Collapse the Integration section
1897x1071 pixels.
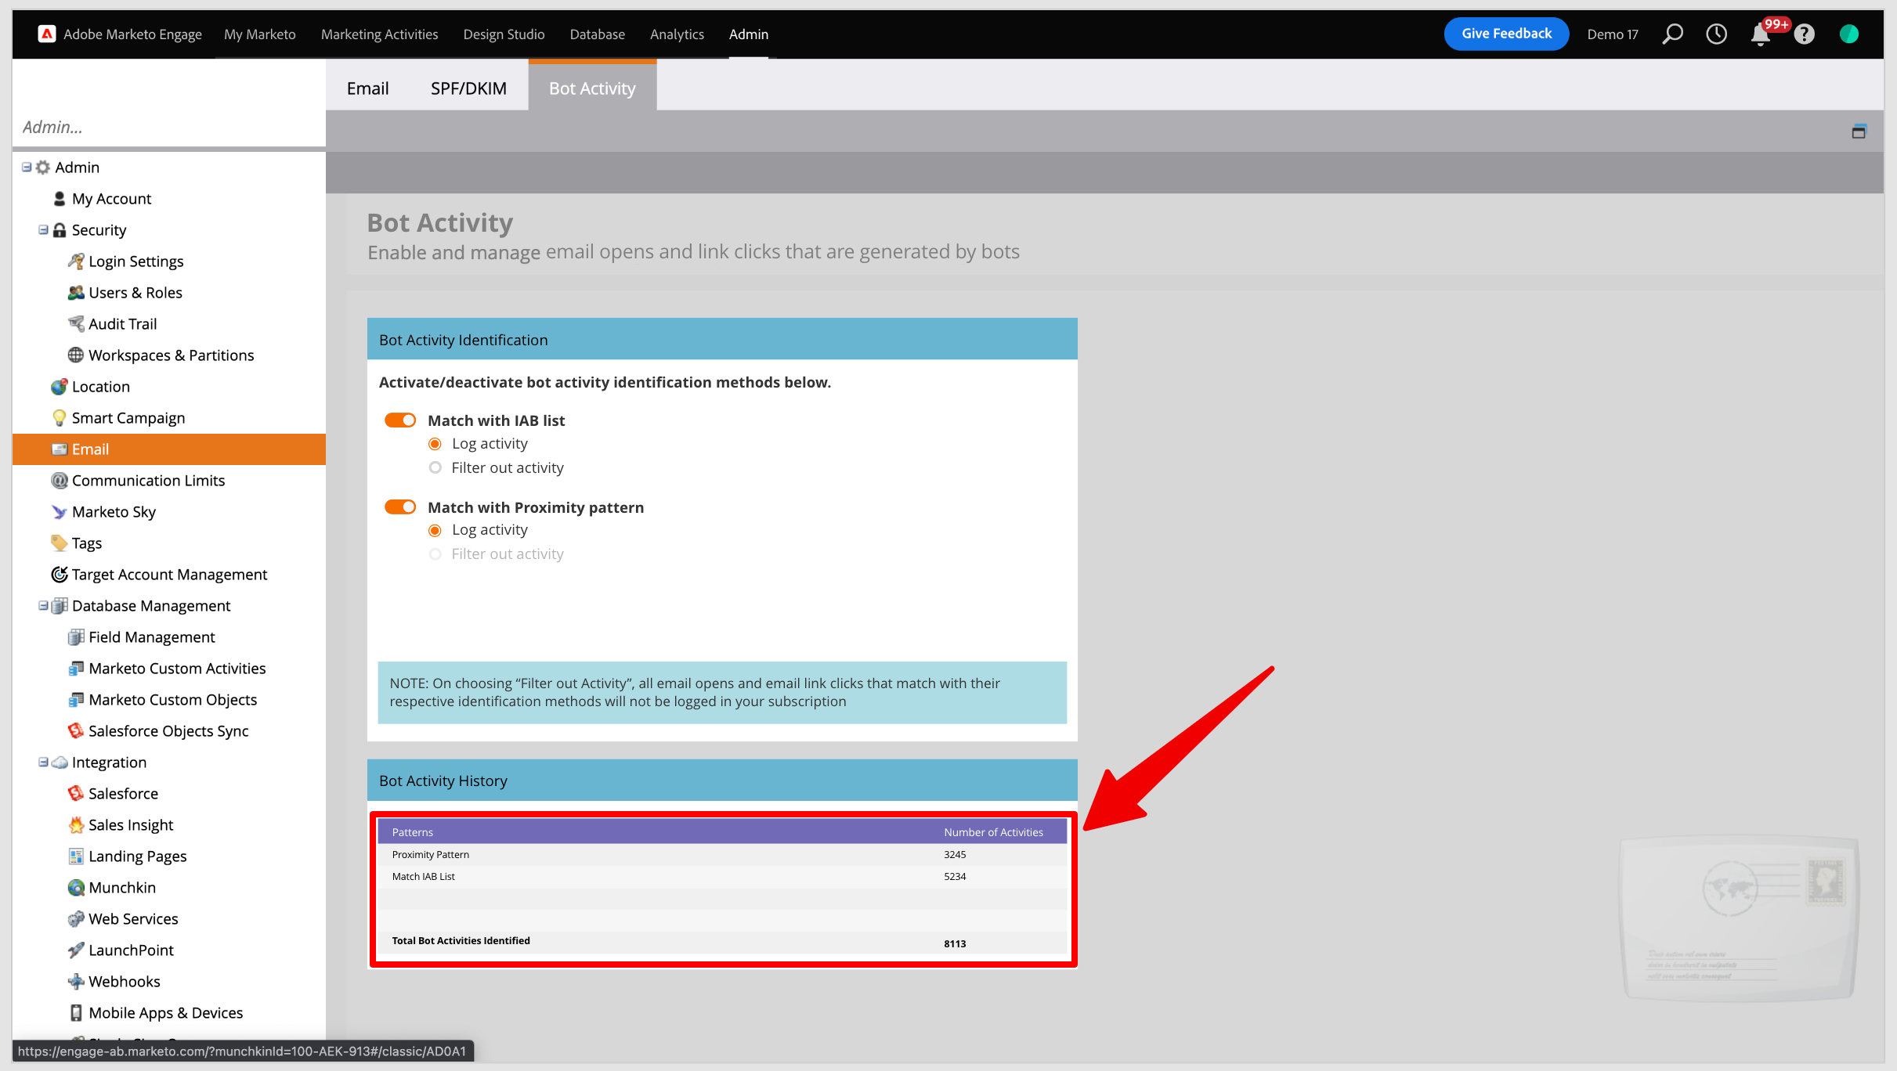coord(42,762)
